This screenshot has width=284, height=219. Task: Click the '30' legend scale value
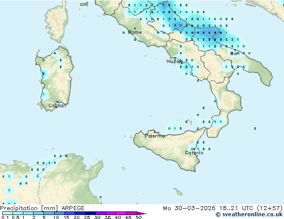97,217
